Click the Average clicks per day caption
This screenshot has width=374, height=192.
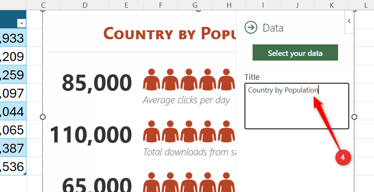pos(186,100)
